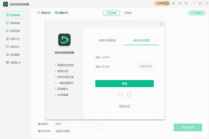The width and height of the screenshot is (209, 139).
Task: Click the 获取验证码 button
Action: (x=146, y=66)
